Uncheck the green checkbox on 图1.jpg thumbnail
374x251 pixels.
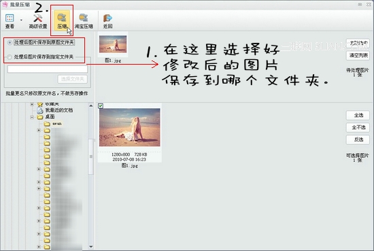point(101,105)
